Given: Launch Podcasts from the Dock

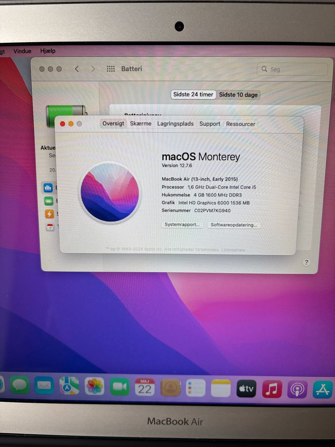Looking at the screenshot, I should [297, 389].
